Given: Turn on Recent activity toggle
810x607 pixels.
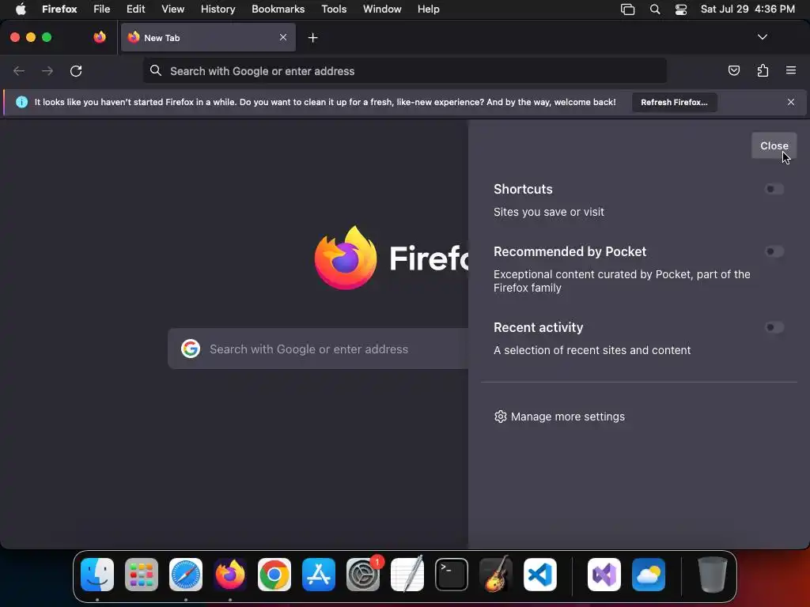Looking at the screenshot, I should 774,327.
